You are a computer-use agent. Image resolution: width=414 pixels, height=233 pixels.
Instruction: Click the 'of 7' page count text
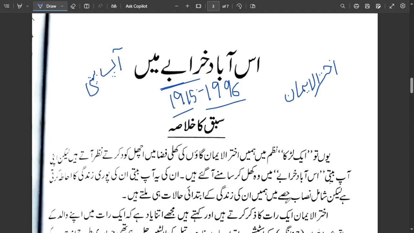click(x=225, y=6)
